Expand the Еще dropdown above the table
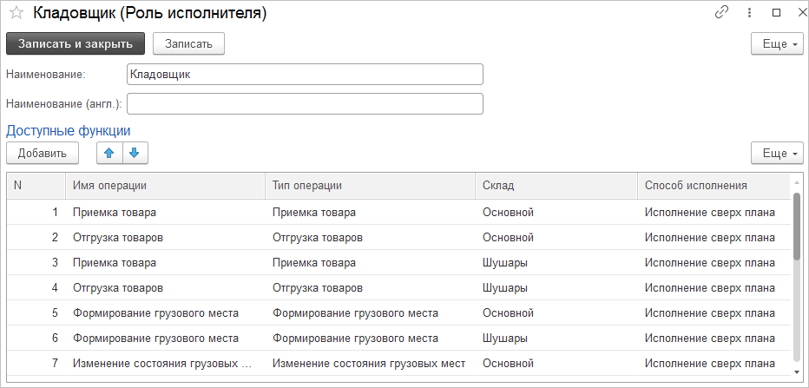Image resolution: width=809 pixels, height=388 pixels. point(777,154)
